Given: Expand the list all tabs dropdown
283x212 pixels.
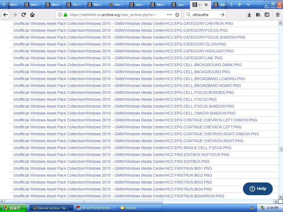Looking at the screenshot, I should click(x=248, y=4).
